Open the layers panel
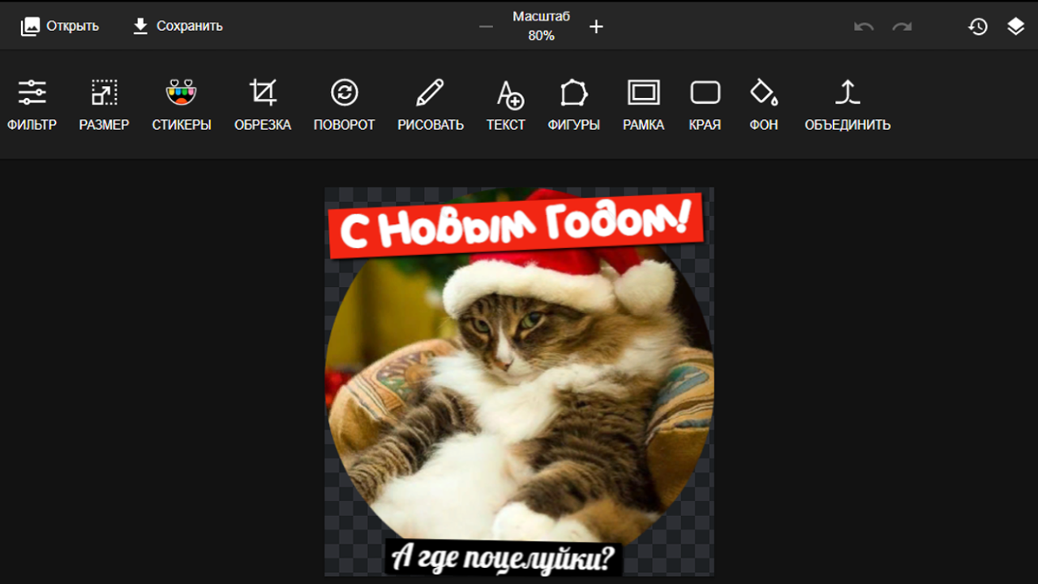The image size is (1038, 584). tap(1015, 26)
